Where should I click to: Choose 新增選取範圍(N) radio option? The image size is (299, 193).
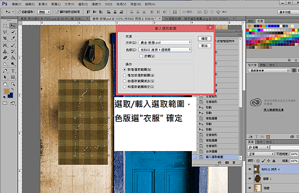click(x=125, y=69)
